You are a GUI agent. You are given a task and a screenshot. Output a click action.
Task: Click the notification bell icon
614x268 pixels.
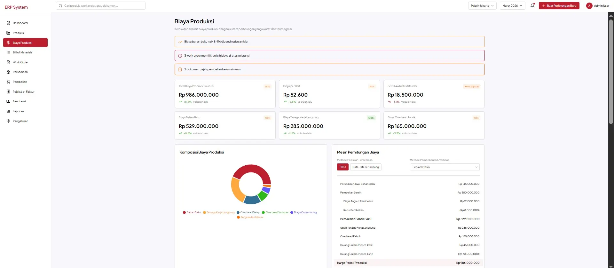point(532,6)
